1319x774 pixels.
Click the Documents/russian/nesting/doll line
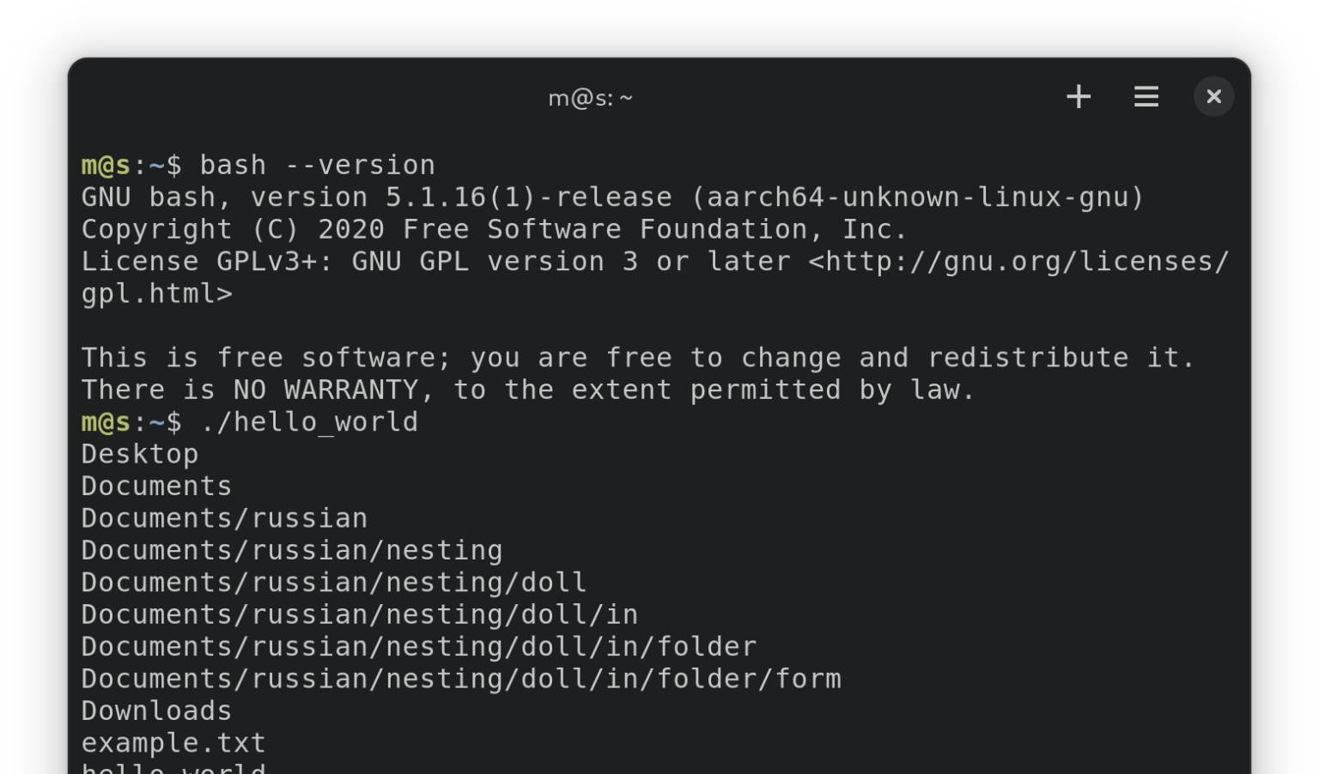(334, 583)
